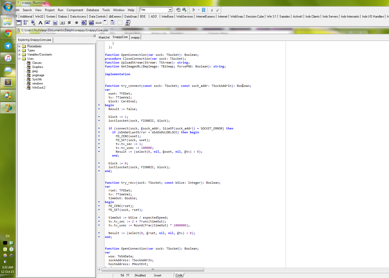Viewport: 389px width, 278px height.
Task: Click the Run (play) toolbar button
Action: point(194,10)
